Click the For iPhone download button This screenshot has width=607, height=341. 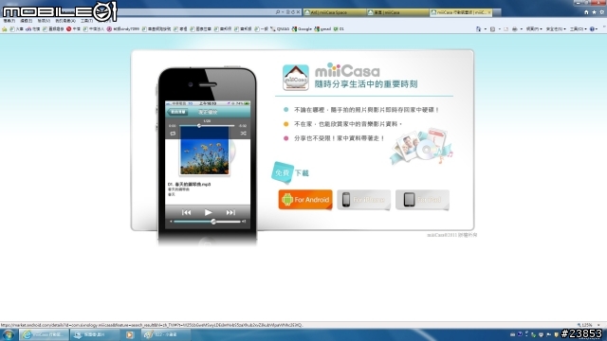[x=363, y=200]
